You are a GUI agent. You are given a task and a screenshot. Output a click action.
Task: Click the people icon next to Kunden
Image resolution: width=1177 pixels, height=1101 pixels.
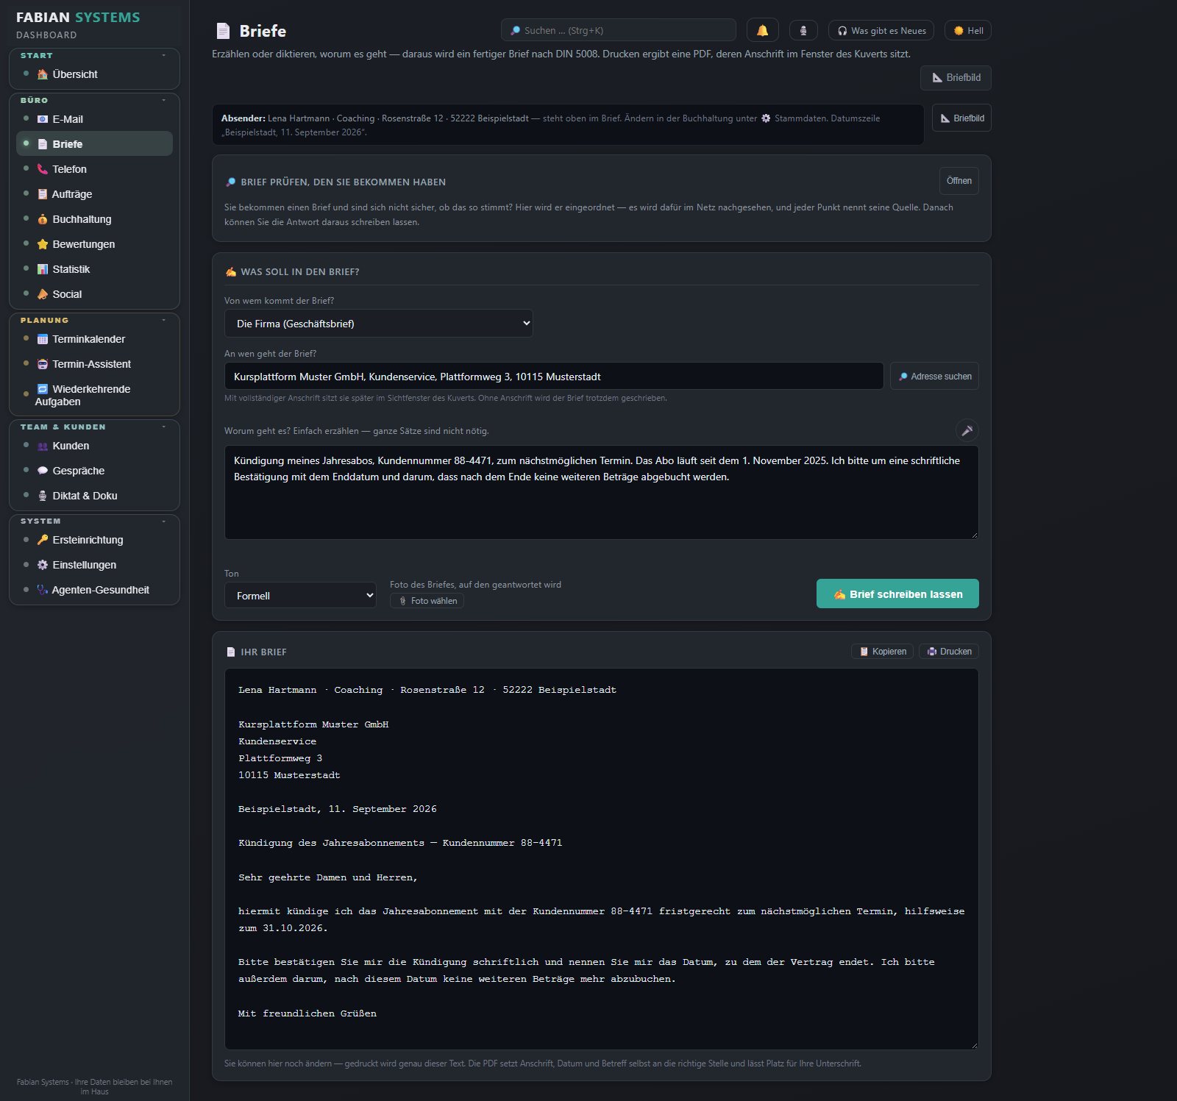pos(43,446)
